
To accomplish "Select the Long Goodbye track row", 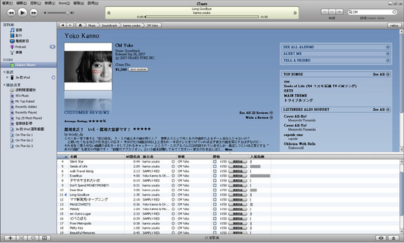I will click(x=229, y=195).
